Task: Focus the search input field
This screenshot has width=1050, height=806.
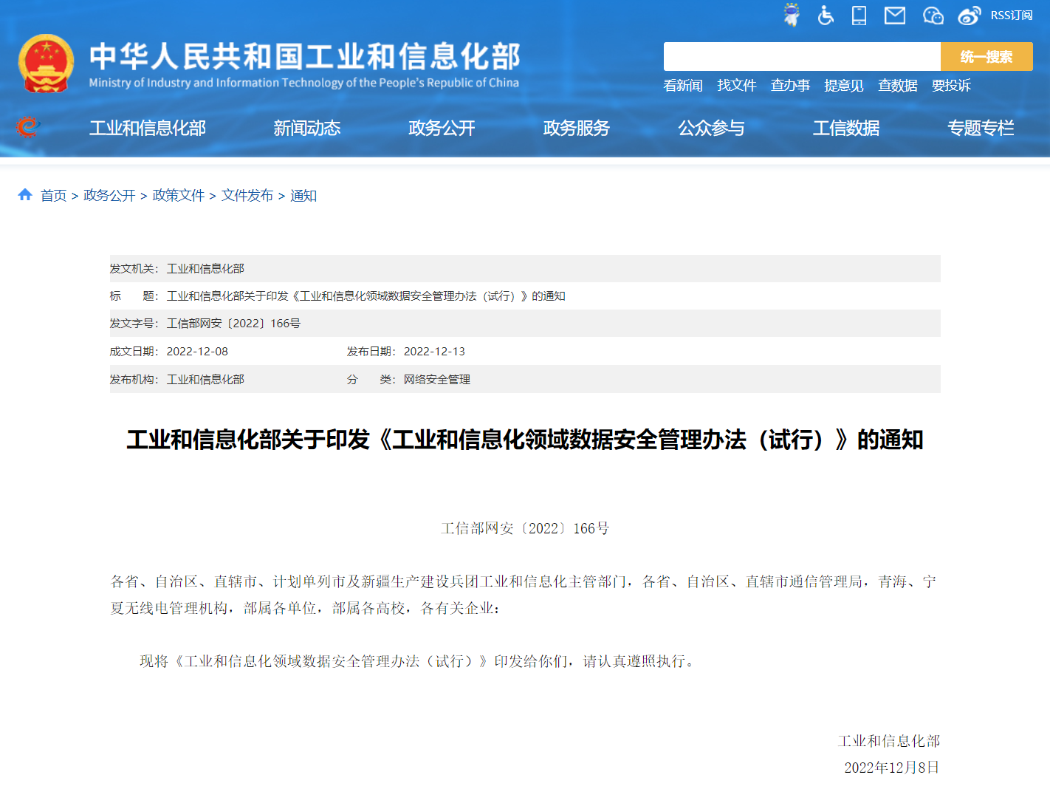Action: point(801,57)
